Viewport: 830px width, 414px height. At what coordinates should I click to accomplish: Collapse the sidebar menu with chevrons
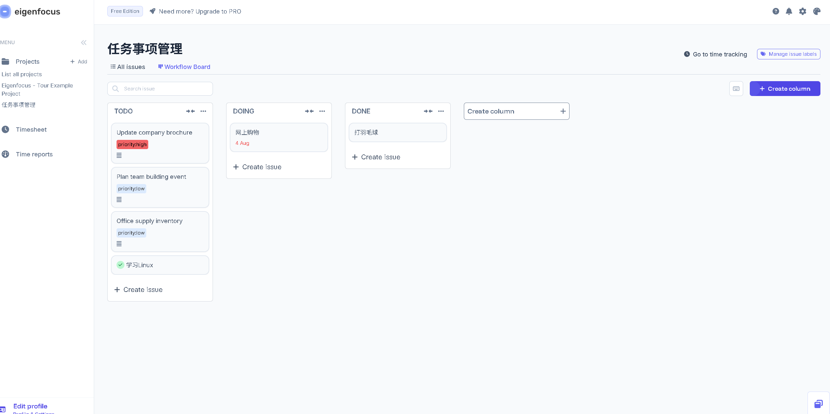(x=84, y=43)
